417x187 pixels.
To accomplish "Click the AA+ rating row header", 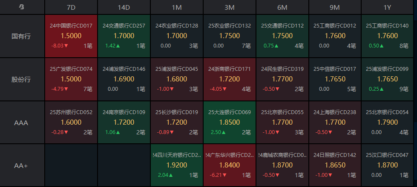I will click(22, 165).
